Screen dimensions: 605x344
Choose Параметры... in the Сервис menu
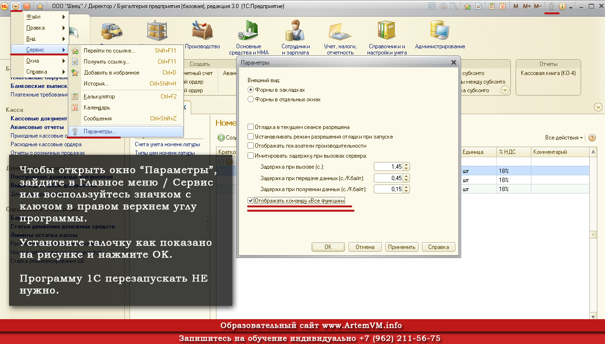[x=127, y=131]
